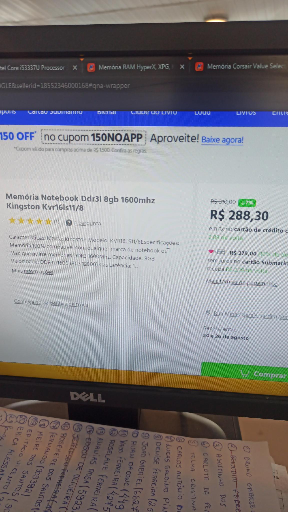288x512 pixels.
Task: Click the Baixe agora! link
Action: coord(222,139)
